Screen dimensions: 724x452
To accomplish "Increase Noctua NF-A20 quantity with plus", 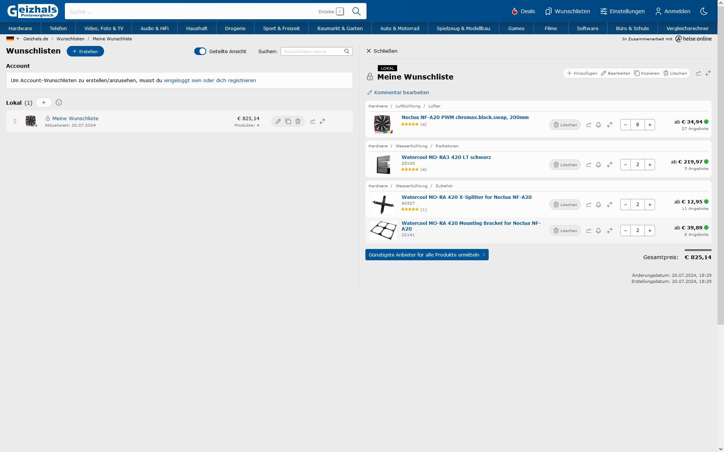I will [650, 125].
